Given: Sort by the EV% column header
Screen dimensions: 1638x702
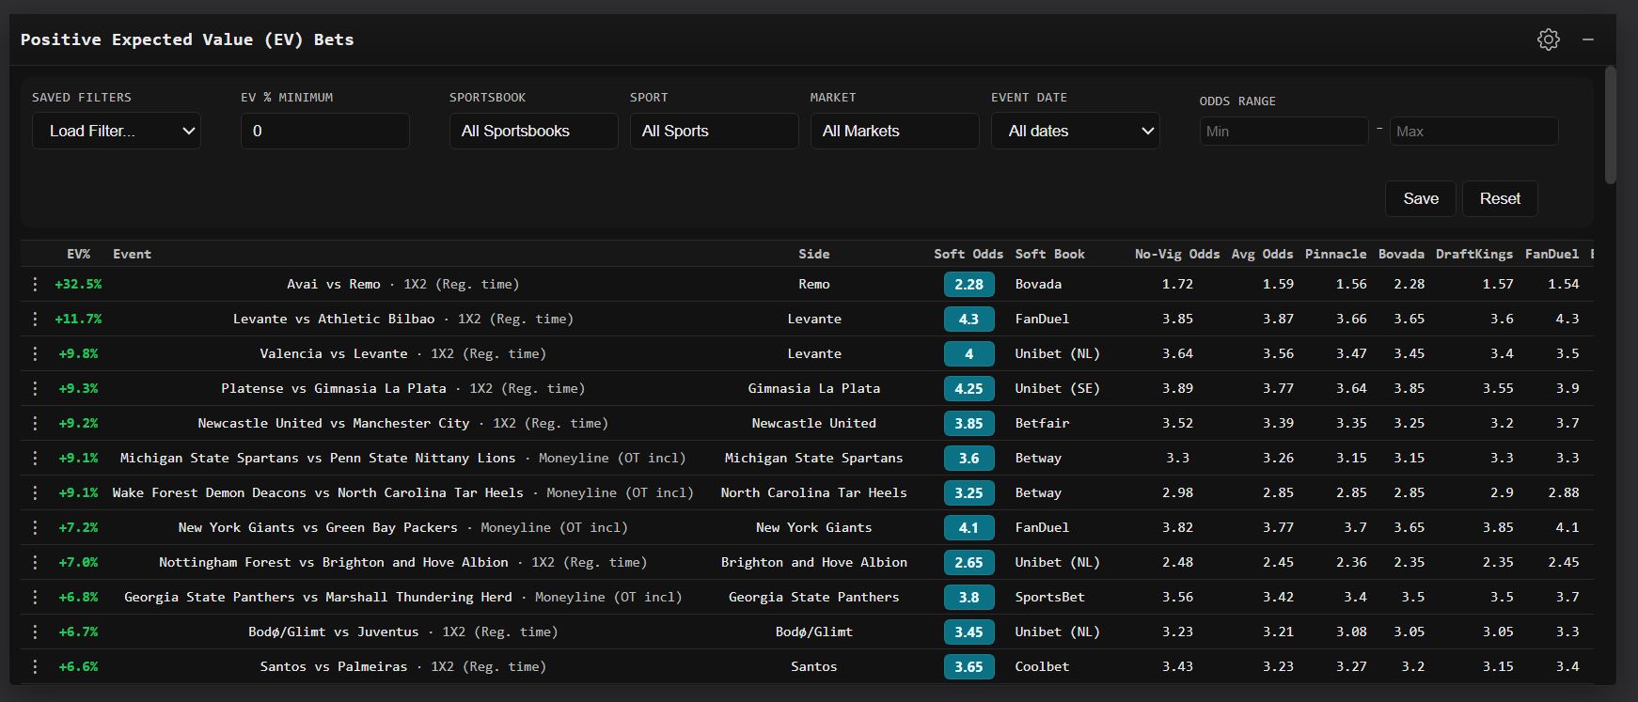Looking at the screenshot, I should tap(78, 254).
